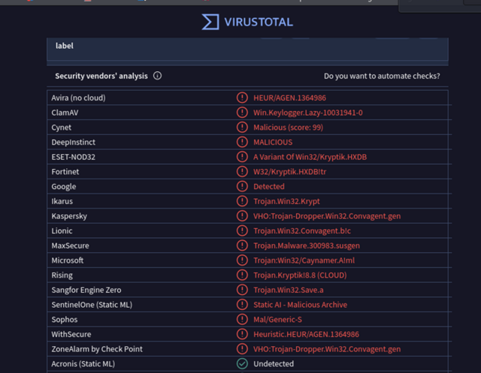481x373 pixels.
Task: Select the 'Undetected' result for Acronis
Action: click(274, 364)
